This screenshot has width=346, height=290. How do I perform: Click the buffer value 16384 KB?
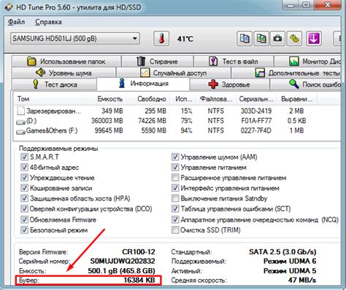click(x=139, y=280)
